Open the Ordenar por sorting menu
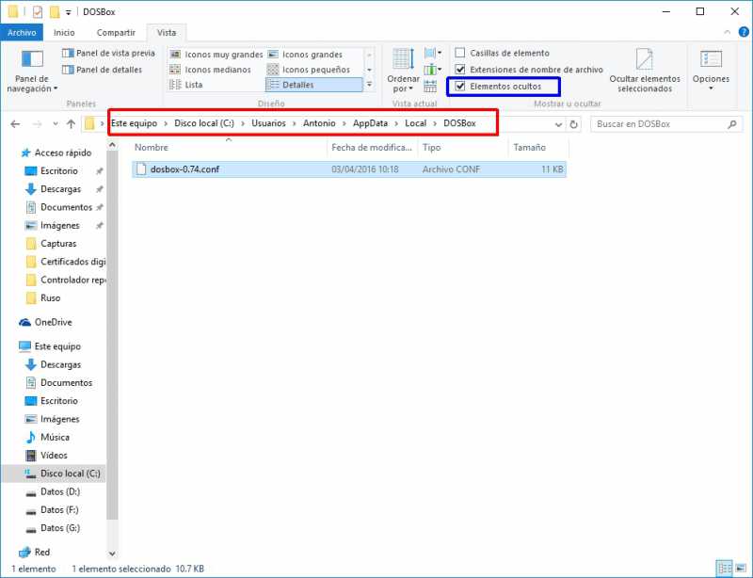Viewport: 753px width, 578px height. click(x=403, y=71)
